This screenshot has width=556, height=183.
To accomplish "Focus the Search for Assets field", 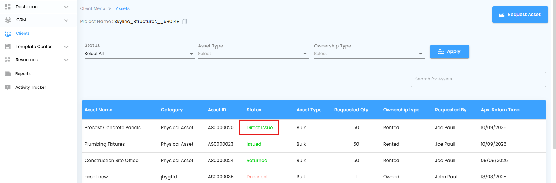I will click(x=478, y=79).
